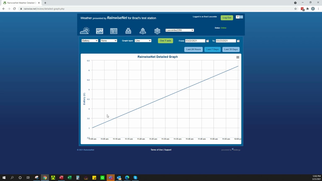Open the Chrome extensions puzzle icon
Screen dimensions: 322x181
pyautogui.click(x=307, y=9)
